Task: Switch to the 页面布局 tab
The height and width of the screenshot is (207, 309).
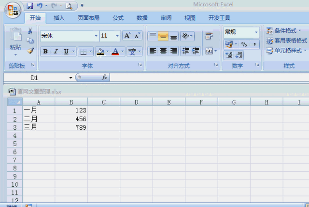Action: tap(88, 18)
